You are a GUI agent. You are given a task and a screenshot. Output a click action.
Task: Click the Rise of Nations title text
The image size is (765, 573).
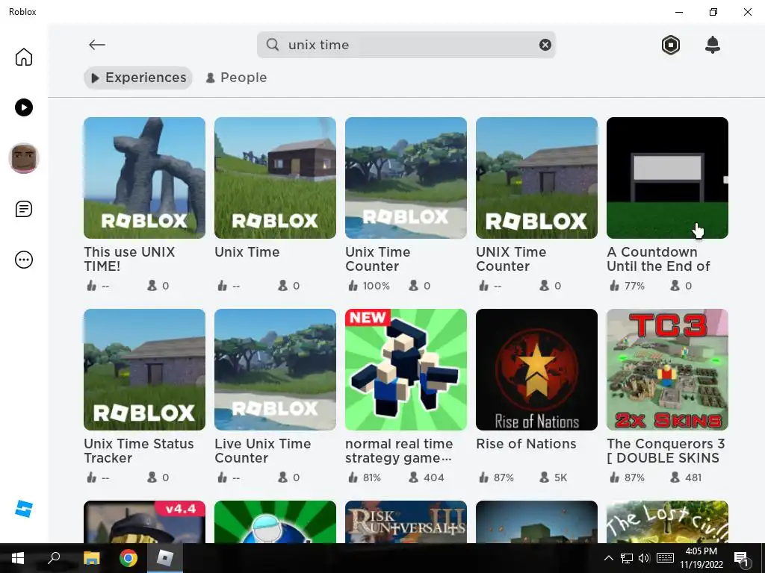526,444
